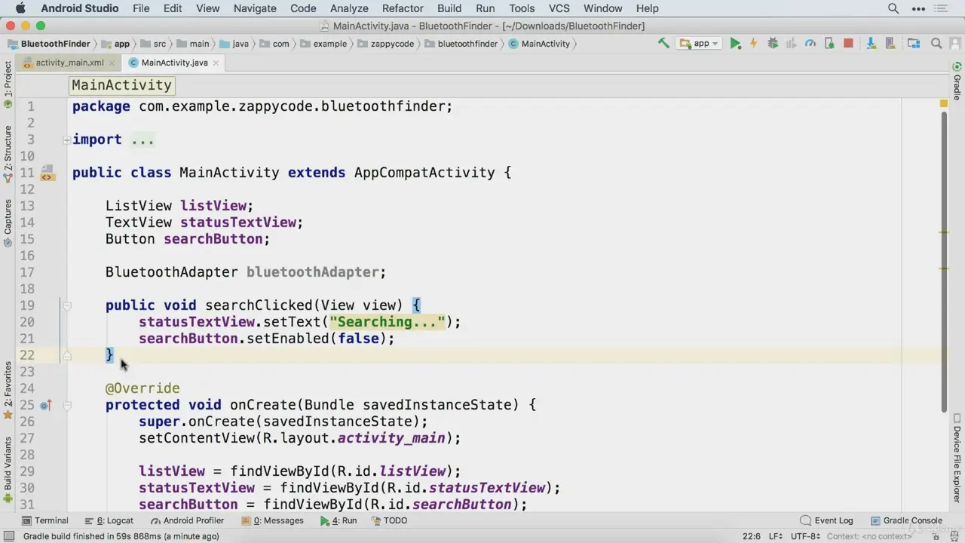
Task: Click the folded import ellipsis
Action: [142, 140]
